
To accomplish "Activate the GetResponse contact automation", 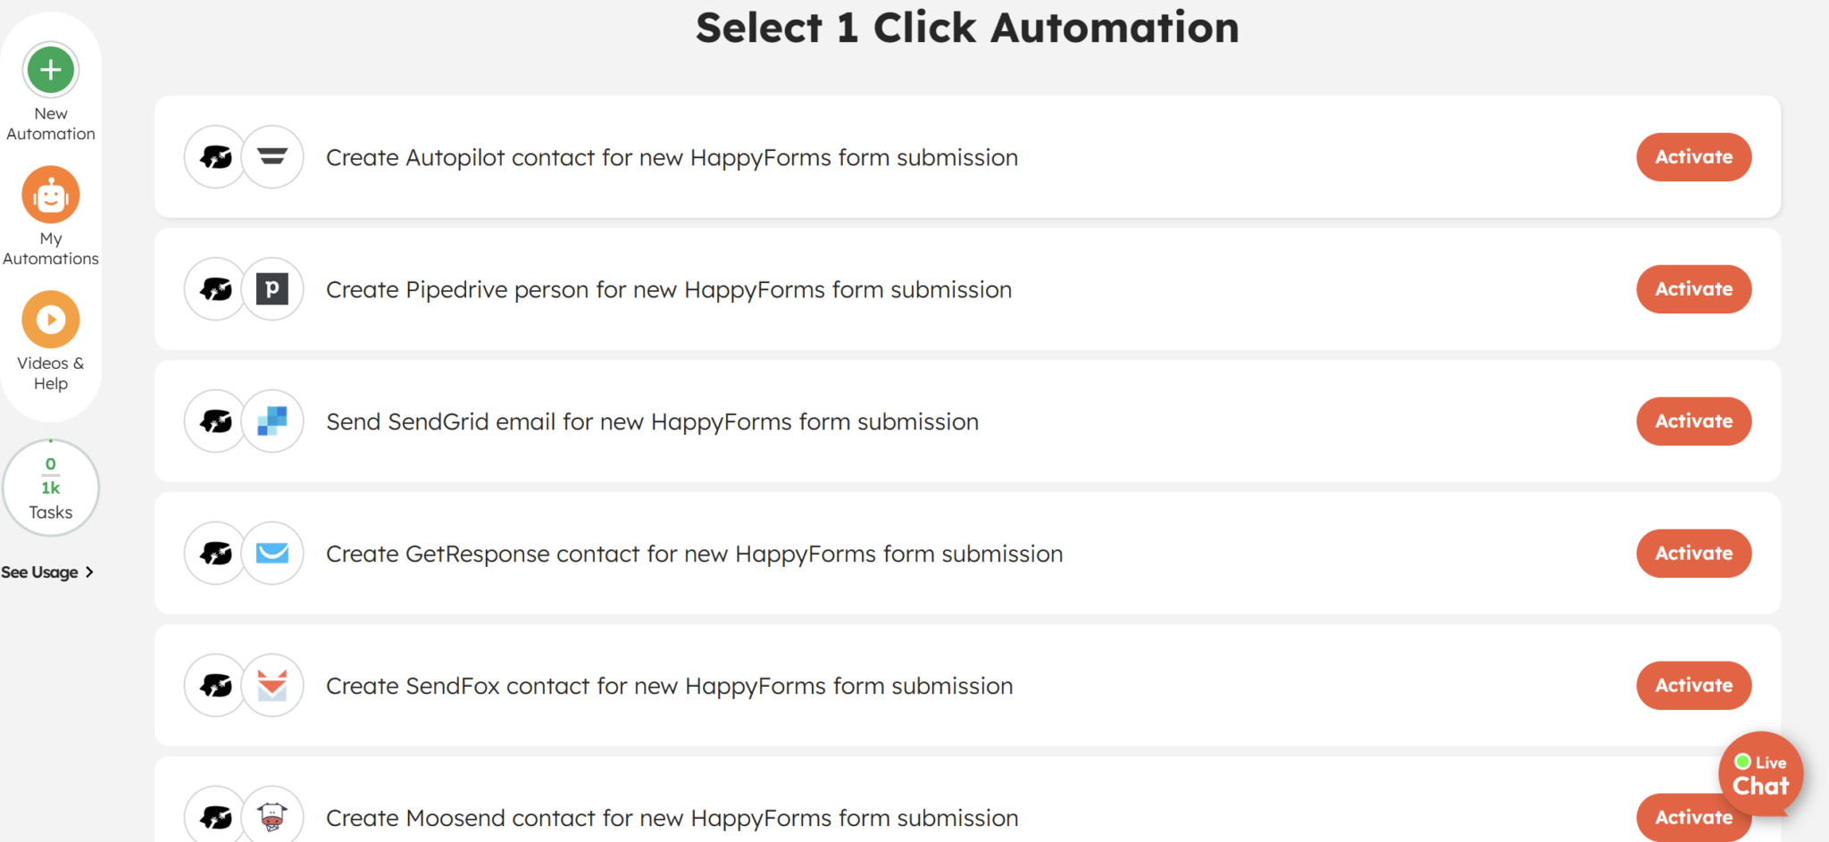I will point(1693,553).
